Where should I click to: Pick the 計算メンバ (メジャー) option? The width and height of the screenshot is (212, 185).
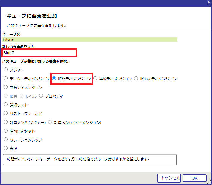coord(5,122)
